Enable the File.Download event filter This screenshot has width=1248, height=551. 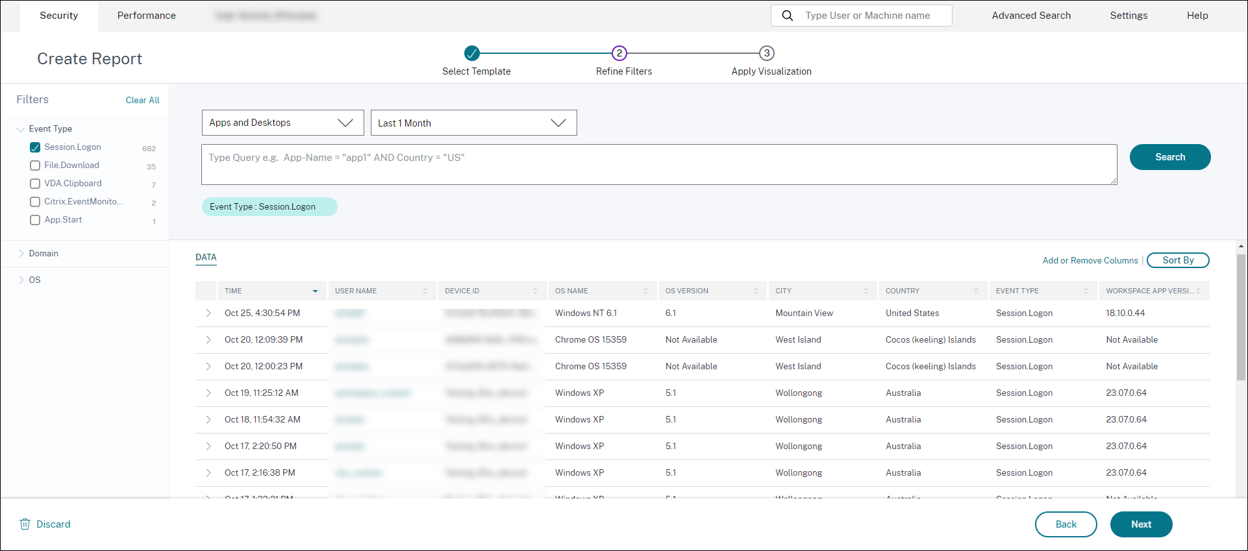(35, 165)
